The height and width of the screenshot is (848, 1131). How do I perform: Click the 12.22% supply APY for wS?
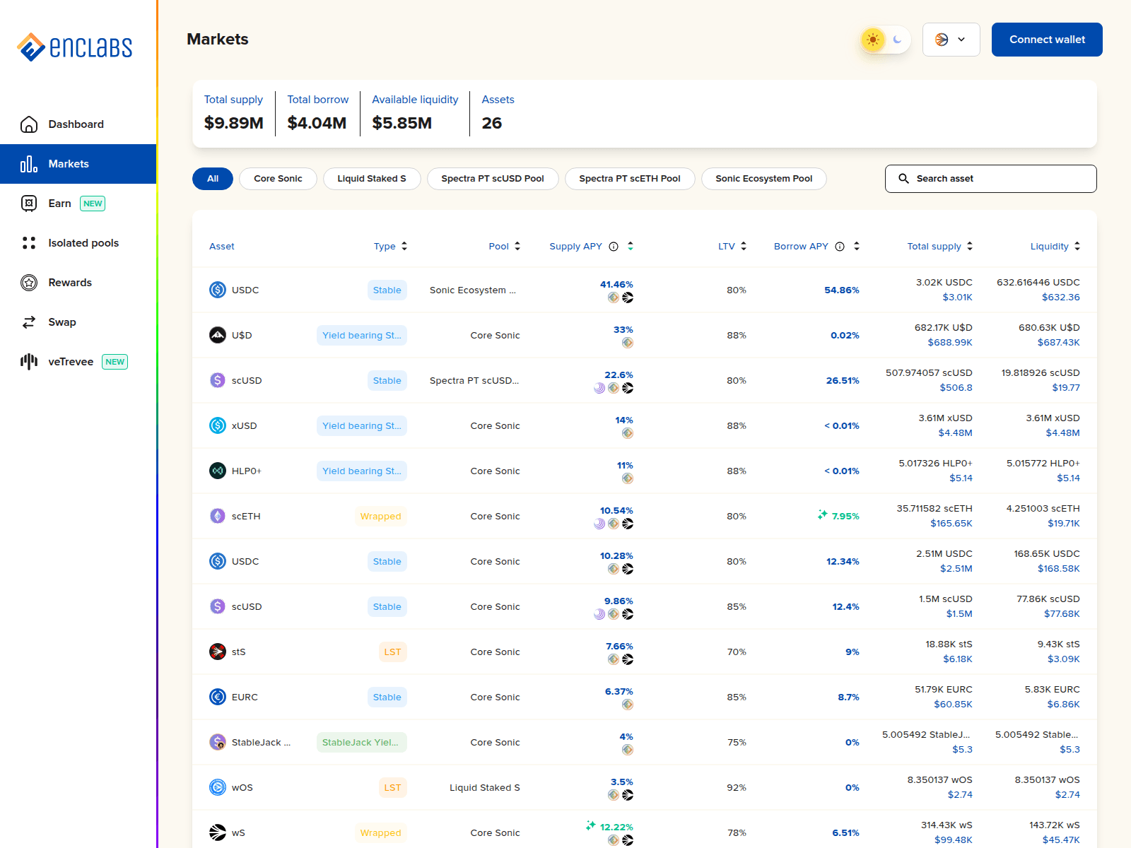(x=616, y=827)
